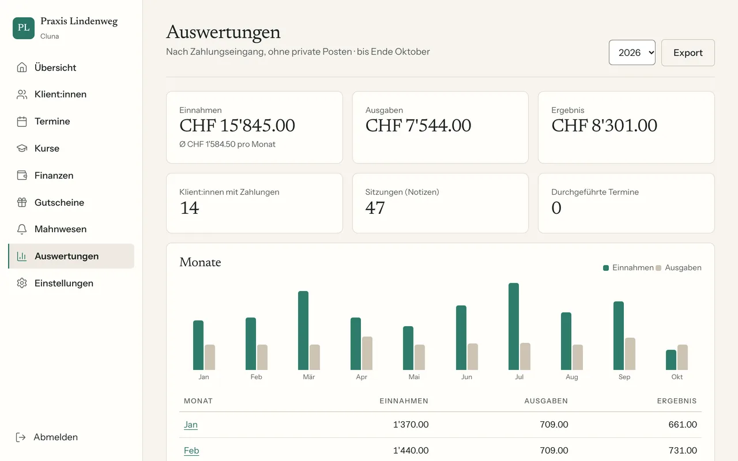738x461 pixels.
Task: Open the Feb month link
Action: pyautogui.click(x=191, y=451)
